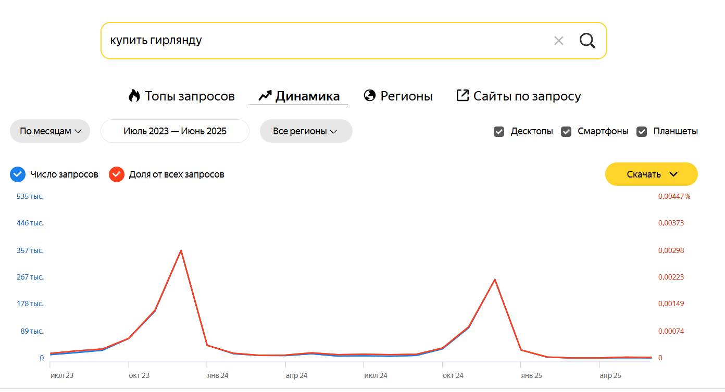Switch to the Топы запросов tab

click(x=190, y=96)
